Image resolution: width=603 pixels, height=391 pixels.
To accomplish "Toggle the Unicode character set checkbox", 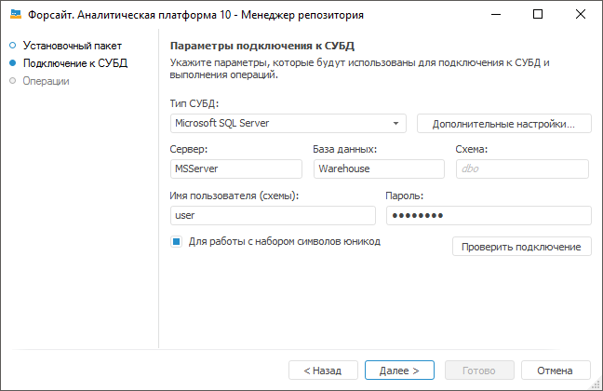I will coord(175,241).
